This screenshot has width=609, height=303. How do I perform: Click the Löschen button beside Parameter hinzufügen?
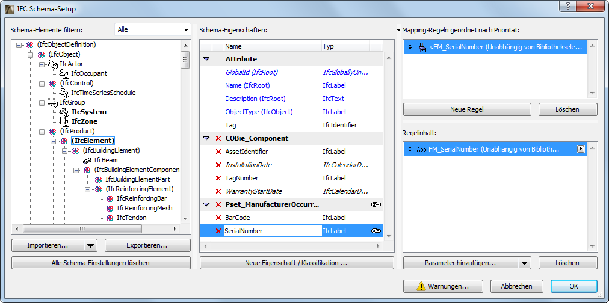click(x=568, y=263)
